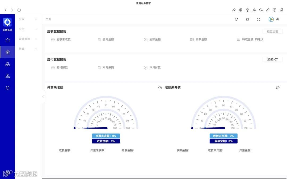
Task: Click 开票未收款: label below left gauge
Action: pos(98,150)
